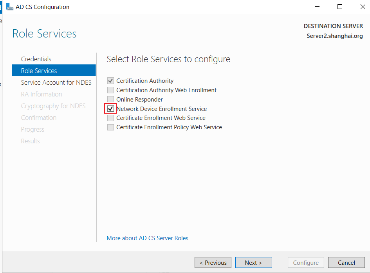Click the Next button
The width and height of the screenshot is (370, 273).
253,262
